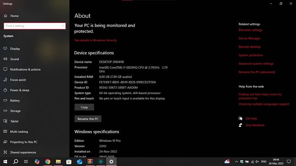Click the Settings gear on the taskbar
Viewport: 296px width, 166px height.
111,162
